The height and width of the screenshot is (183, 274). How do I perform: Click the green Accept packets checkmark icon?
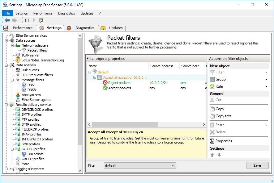pyautogui.click(x=105, y=88)
